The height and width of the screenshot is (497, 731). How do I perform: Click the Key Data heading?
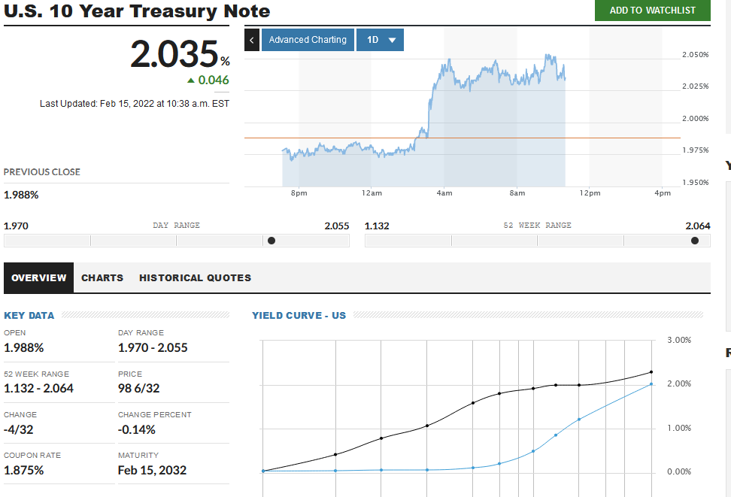click(29, 316)
